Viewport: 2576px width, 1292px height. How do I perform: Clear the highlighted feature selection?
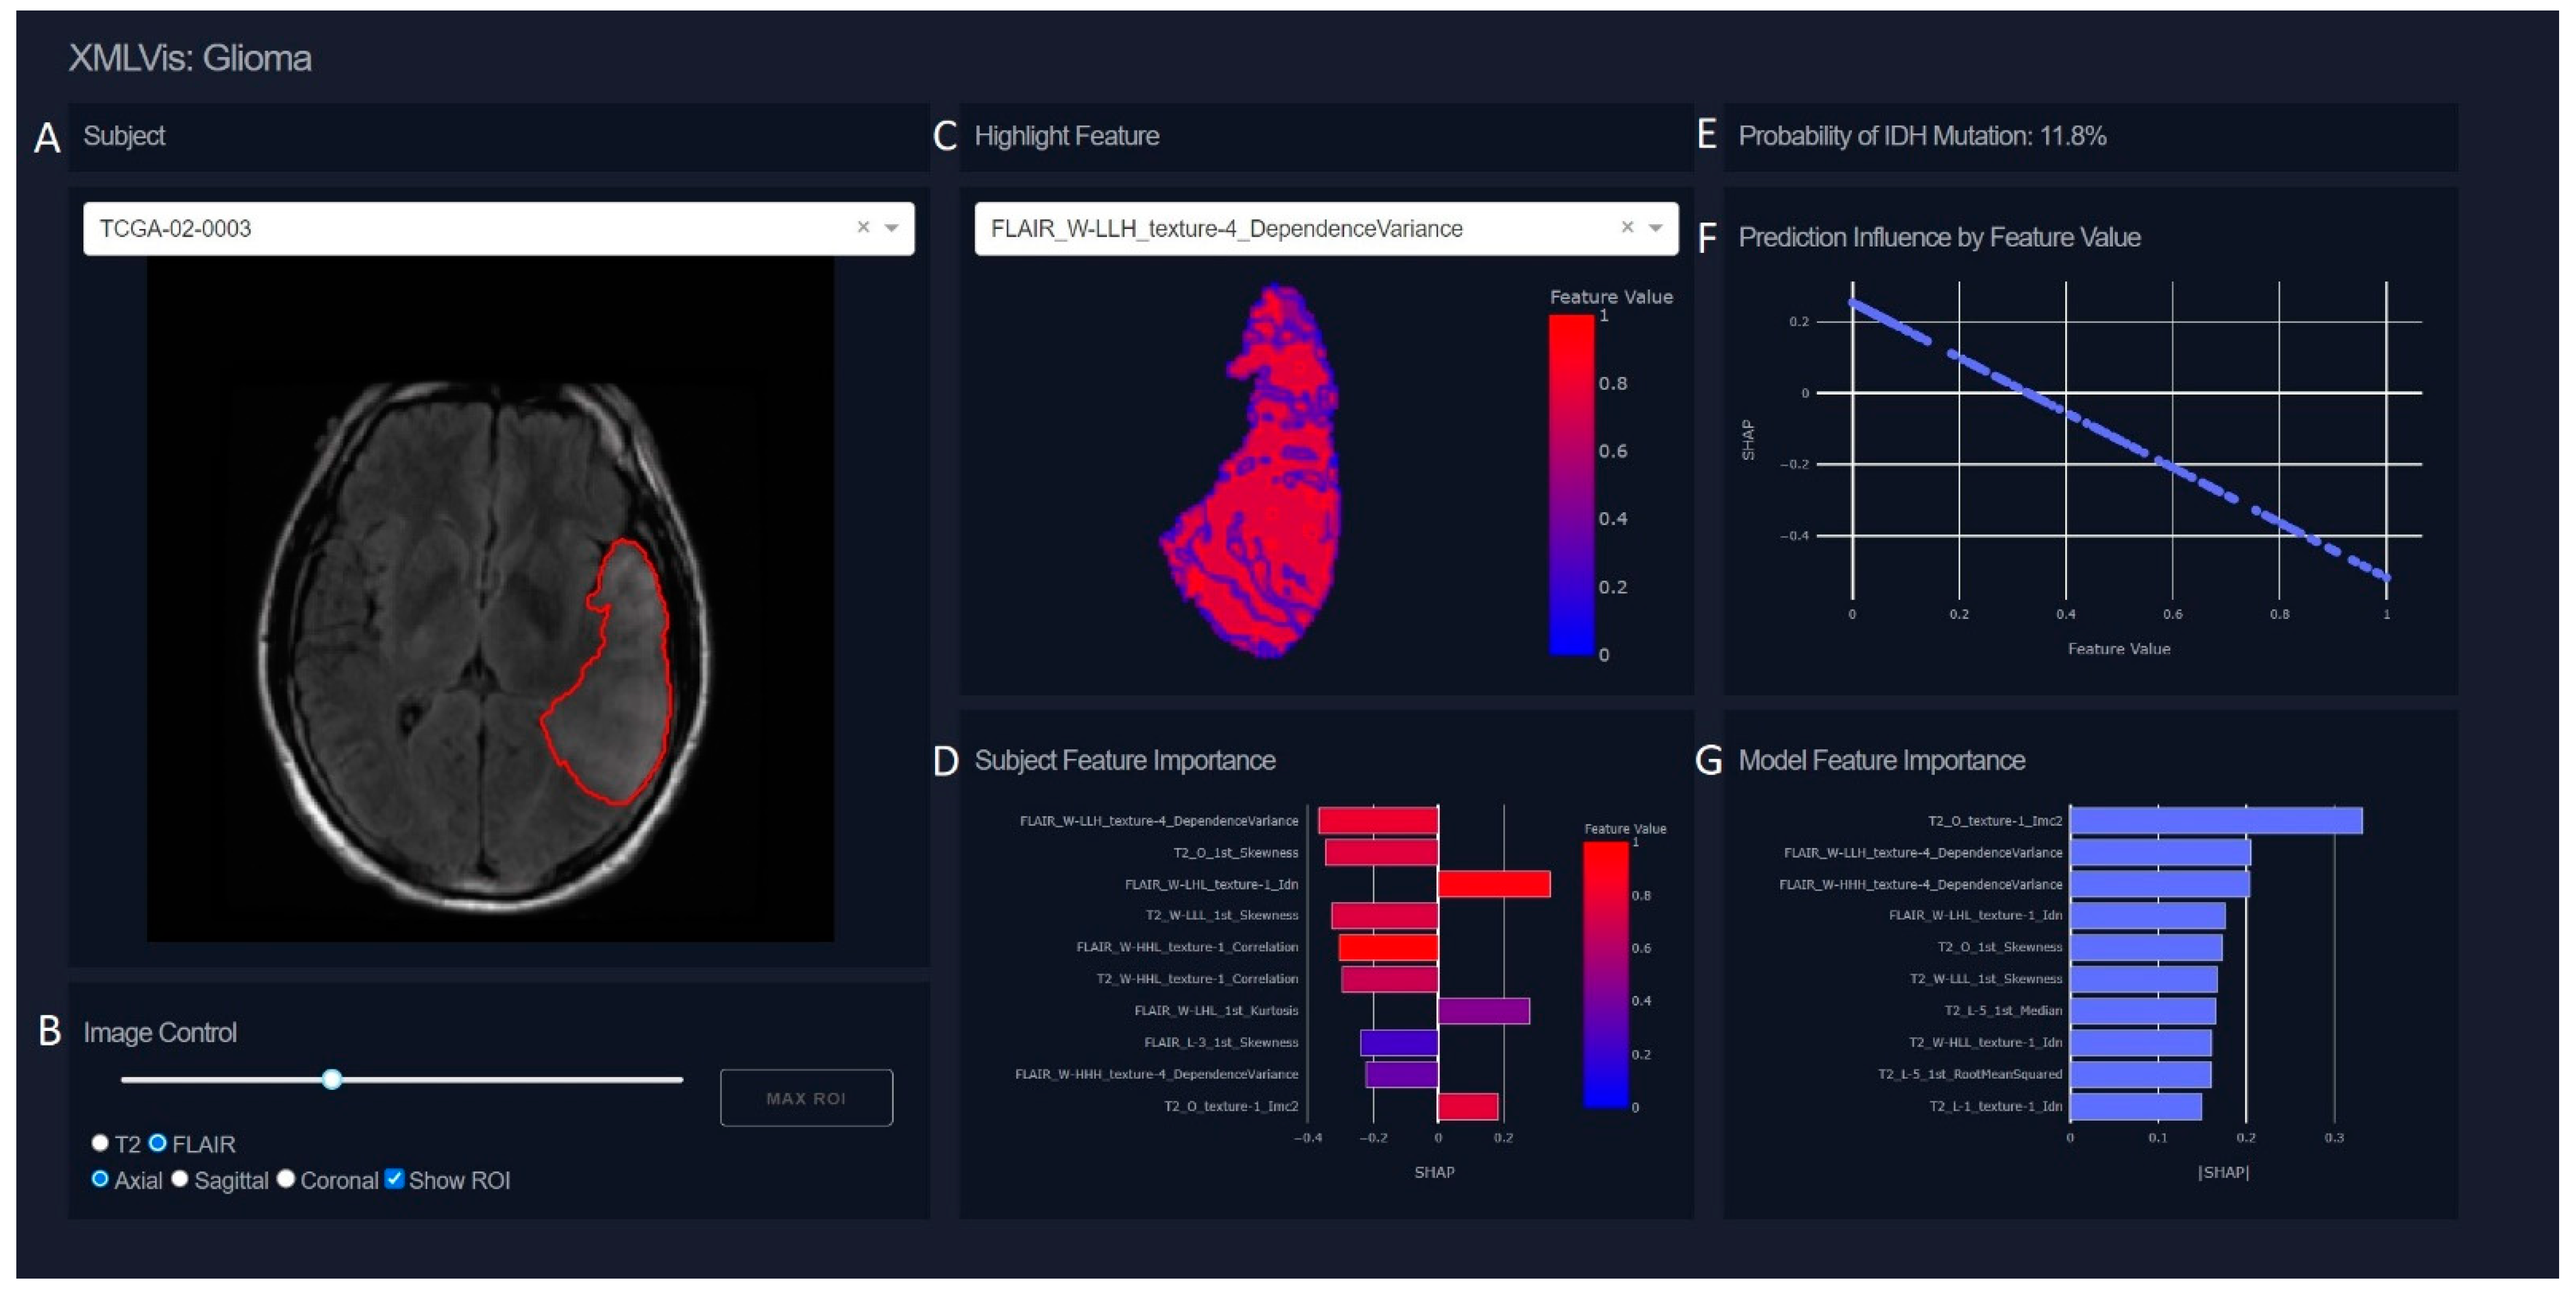click(1627, 227)
